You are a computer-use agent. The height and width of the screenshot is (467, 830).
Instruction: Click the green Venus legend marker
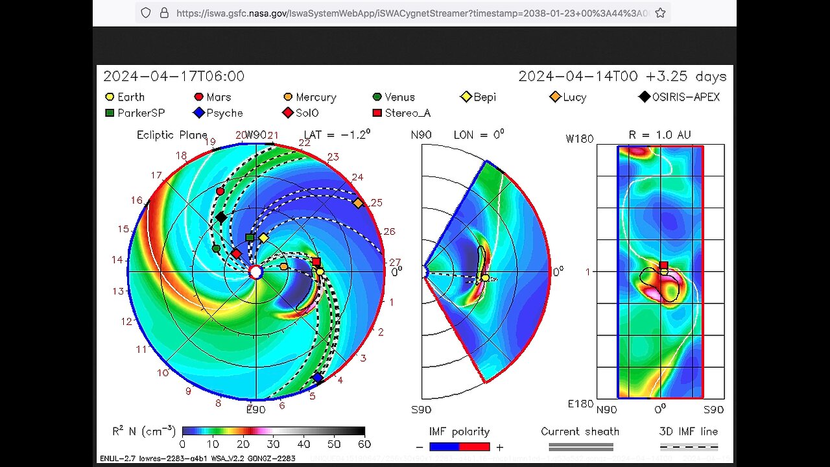pyautogui.click(x=377, y=97)
